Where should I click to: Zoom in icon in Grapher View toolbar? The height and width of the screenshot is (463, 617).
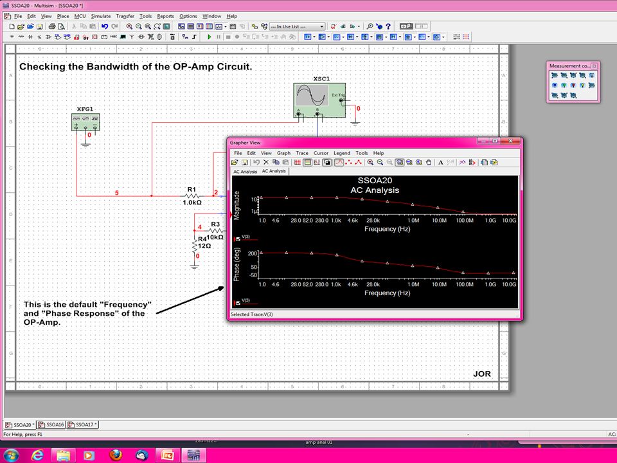click(370, 162)
